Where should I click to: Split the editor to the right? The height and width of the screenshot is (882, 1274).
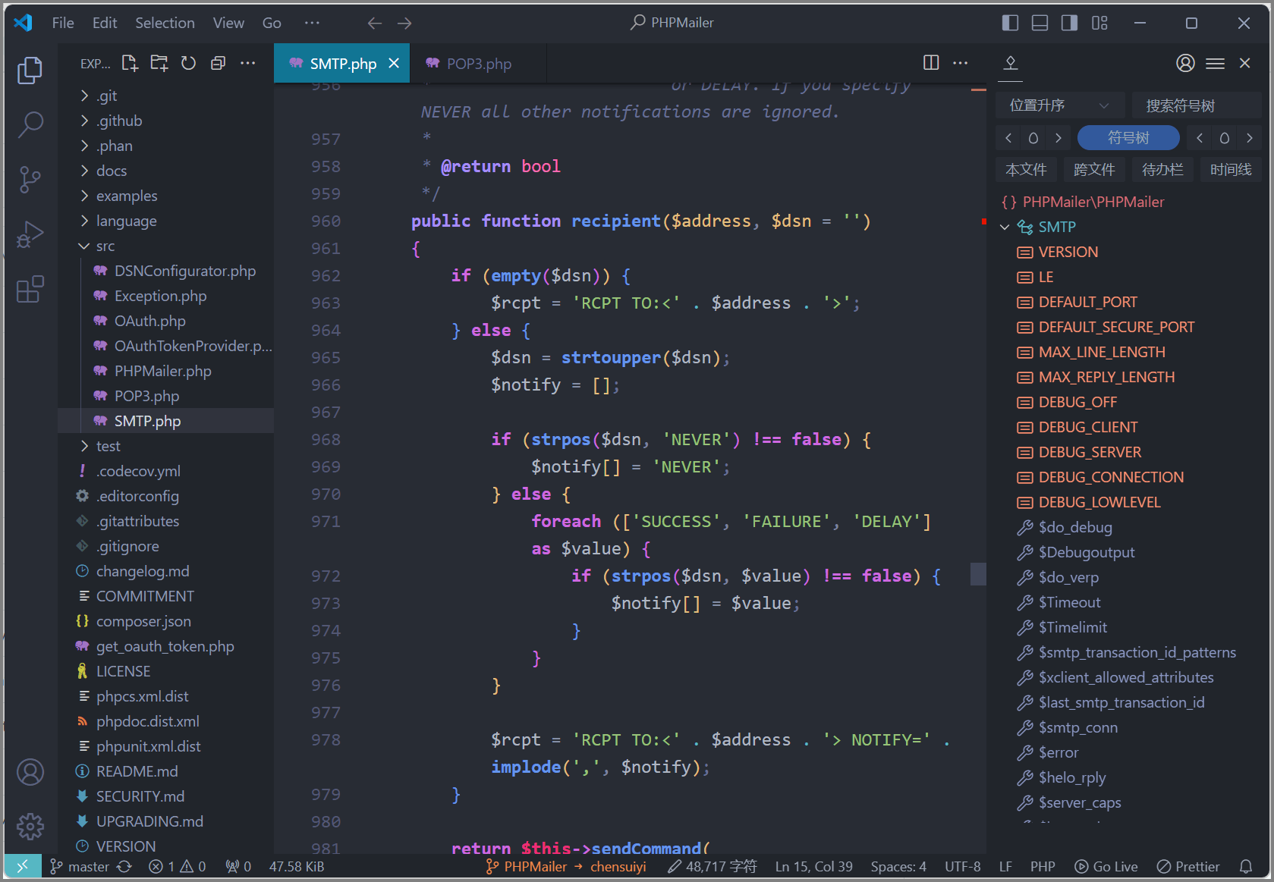pos(931,63)
